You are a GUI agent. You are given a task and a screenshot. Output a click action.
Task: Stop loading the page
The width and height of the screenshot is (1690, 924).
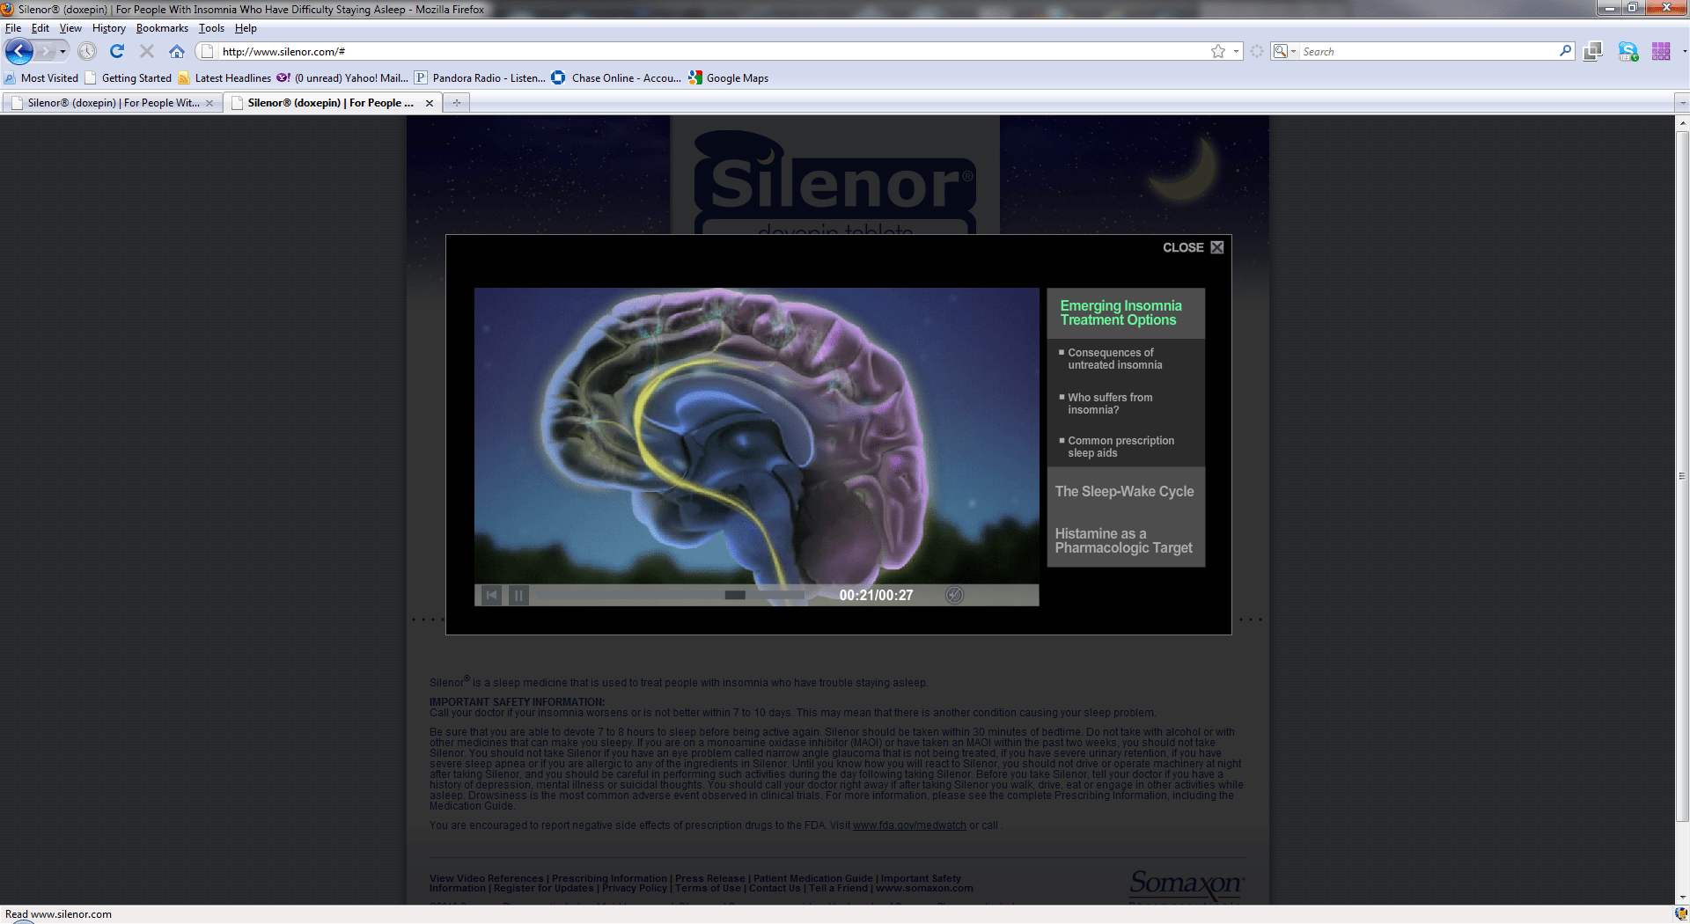coord(147,52)
